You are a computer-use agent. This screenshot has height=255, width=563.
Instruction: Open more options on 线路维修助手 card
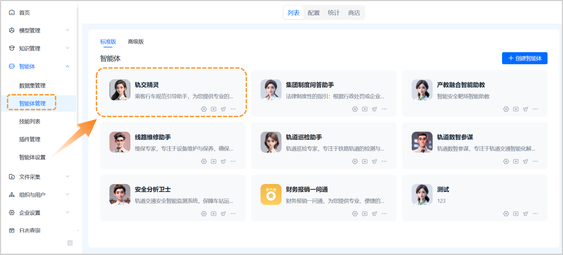click(x=233, y=162)
